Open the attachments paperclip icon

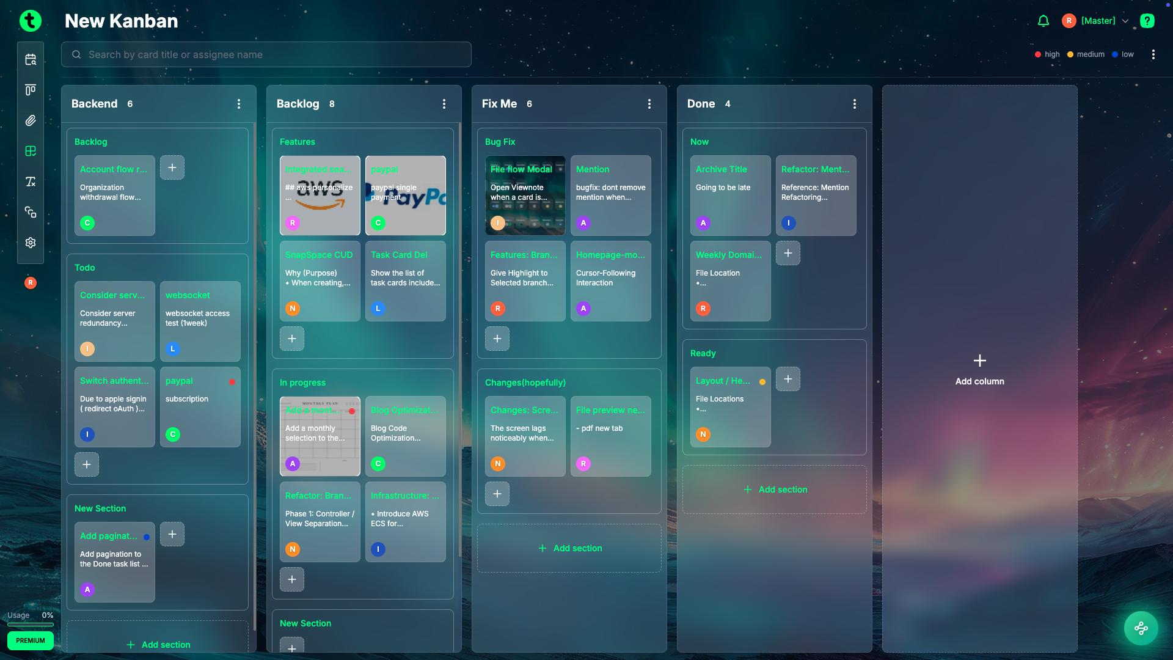(x=31, y=120)
